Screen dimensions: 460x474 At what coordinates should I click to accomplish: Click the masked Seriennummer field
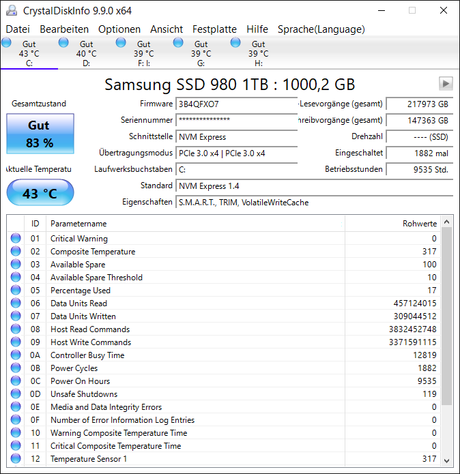coord(237,120)
